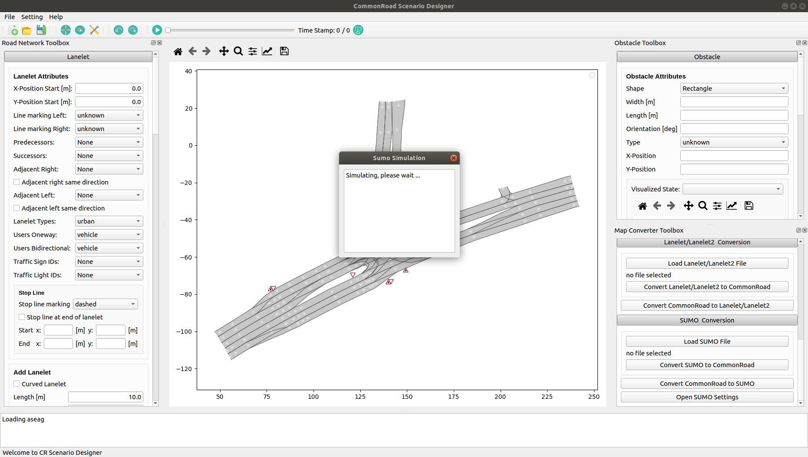
Task: Tick the Curved Lanelet checkbox
Action: [x=16, y=384]
